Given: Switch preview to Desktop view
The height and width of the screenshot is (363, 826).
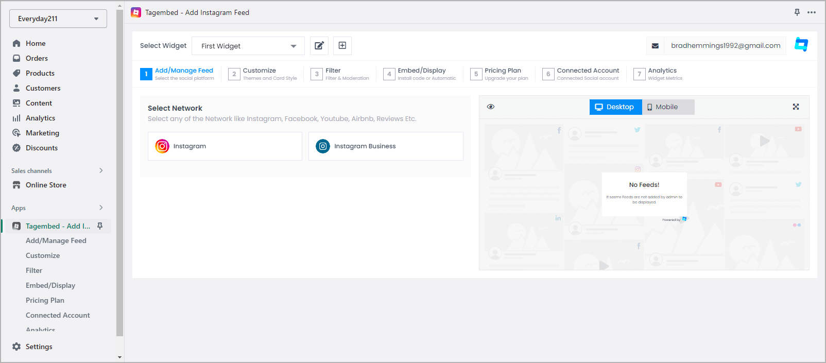Looking at the screenshot, I should [616, 107].
